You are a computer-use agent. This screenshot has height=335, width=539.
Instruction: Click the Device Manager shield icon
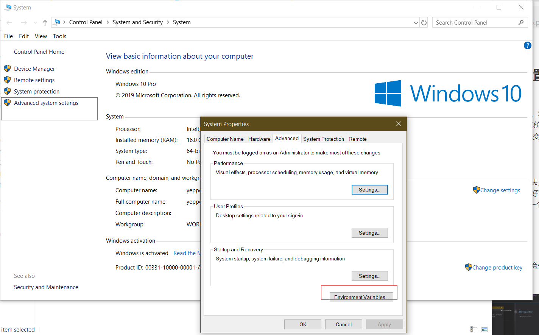coord(7,69)
